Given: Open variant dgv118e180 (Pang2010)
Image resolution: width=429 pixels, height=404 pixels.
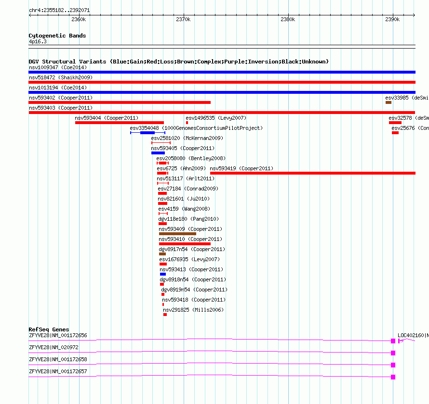Looking at the screenshot, I should click(162, 224).
